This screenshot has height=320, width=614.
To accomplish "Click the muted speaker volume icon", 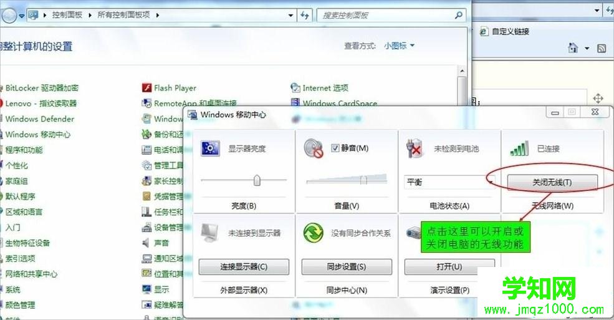I will point(314,148).
